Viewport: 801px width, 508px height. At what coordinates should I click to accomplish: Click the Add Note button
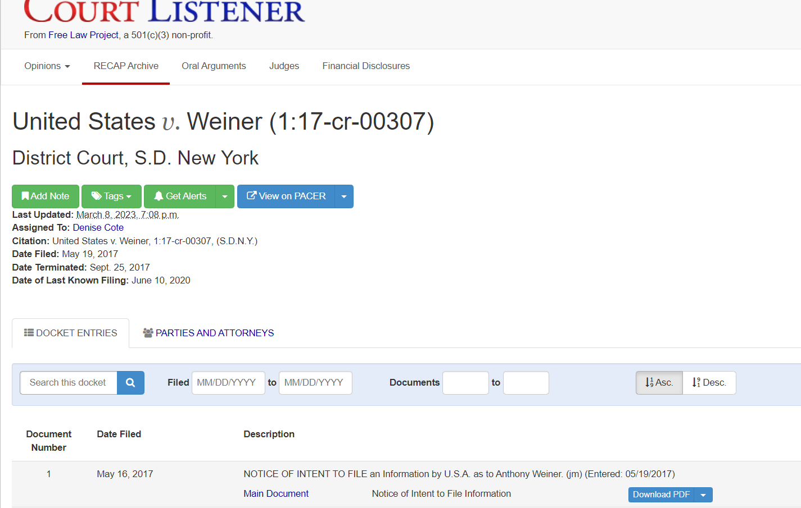pos(46,196)
